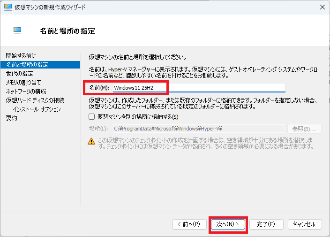
Task: Go to the 要約 step
Action: pos(12,118)
